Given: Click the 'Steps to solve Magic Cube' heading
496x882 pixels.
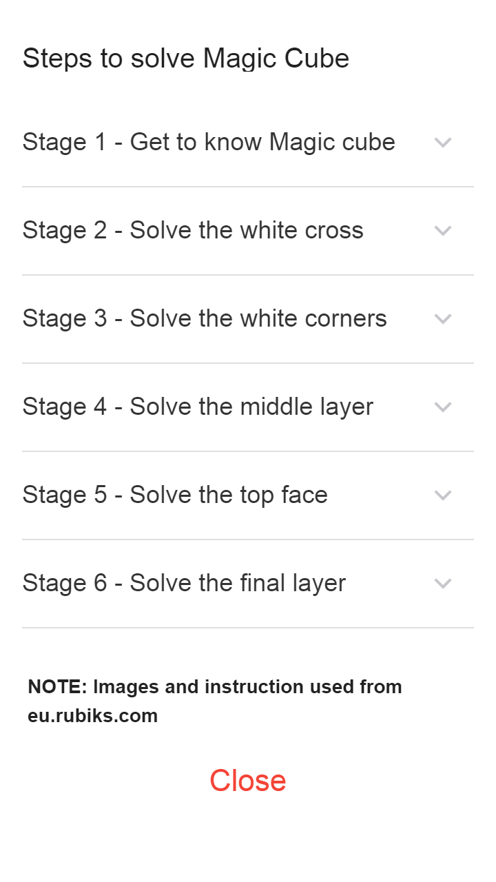Looking at the screenshot, I should click(x=186, y=58).
